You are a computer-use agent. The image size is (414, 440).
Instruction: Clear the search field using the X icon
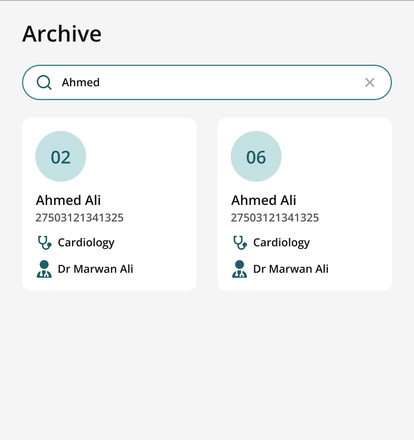tap(370, 82)
